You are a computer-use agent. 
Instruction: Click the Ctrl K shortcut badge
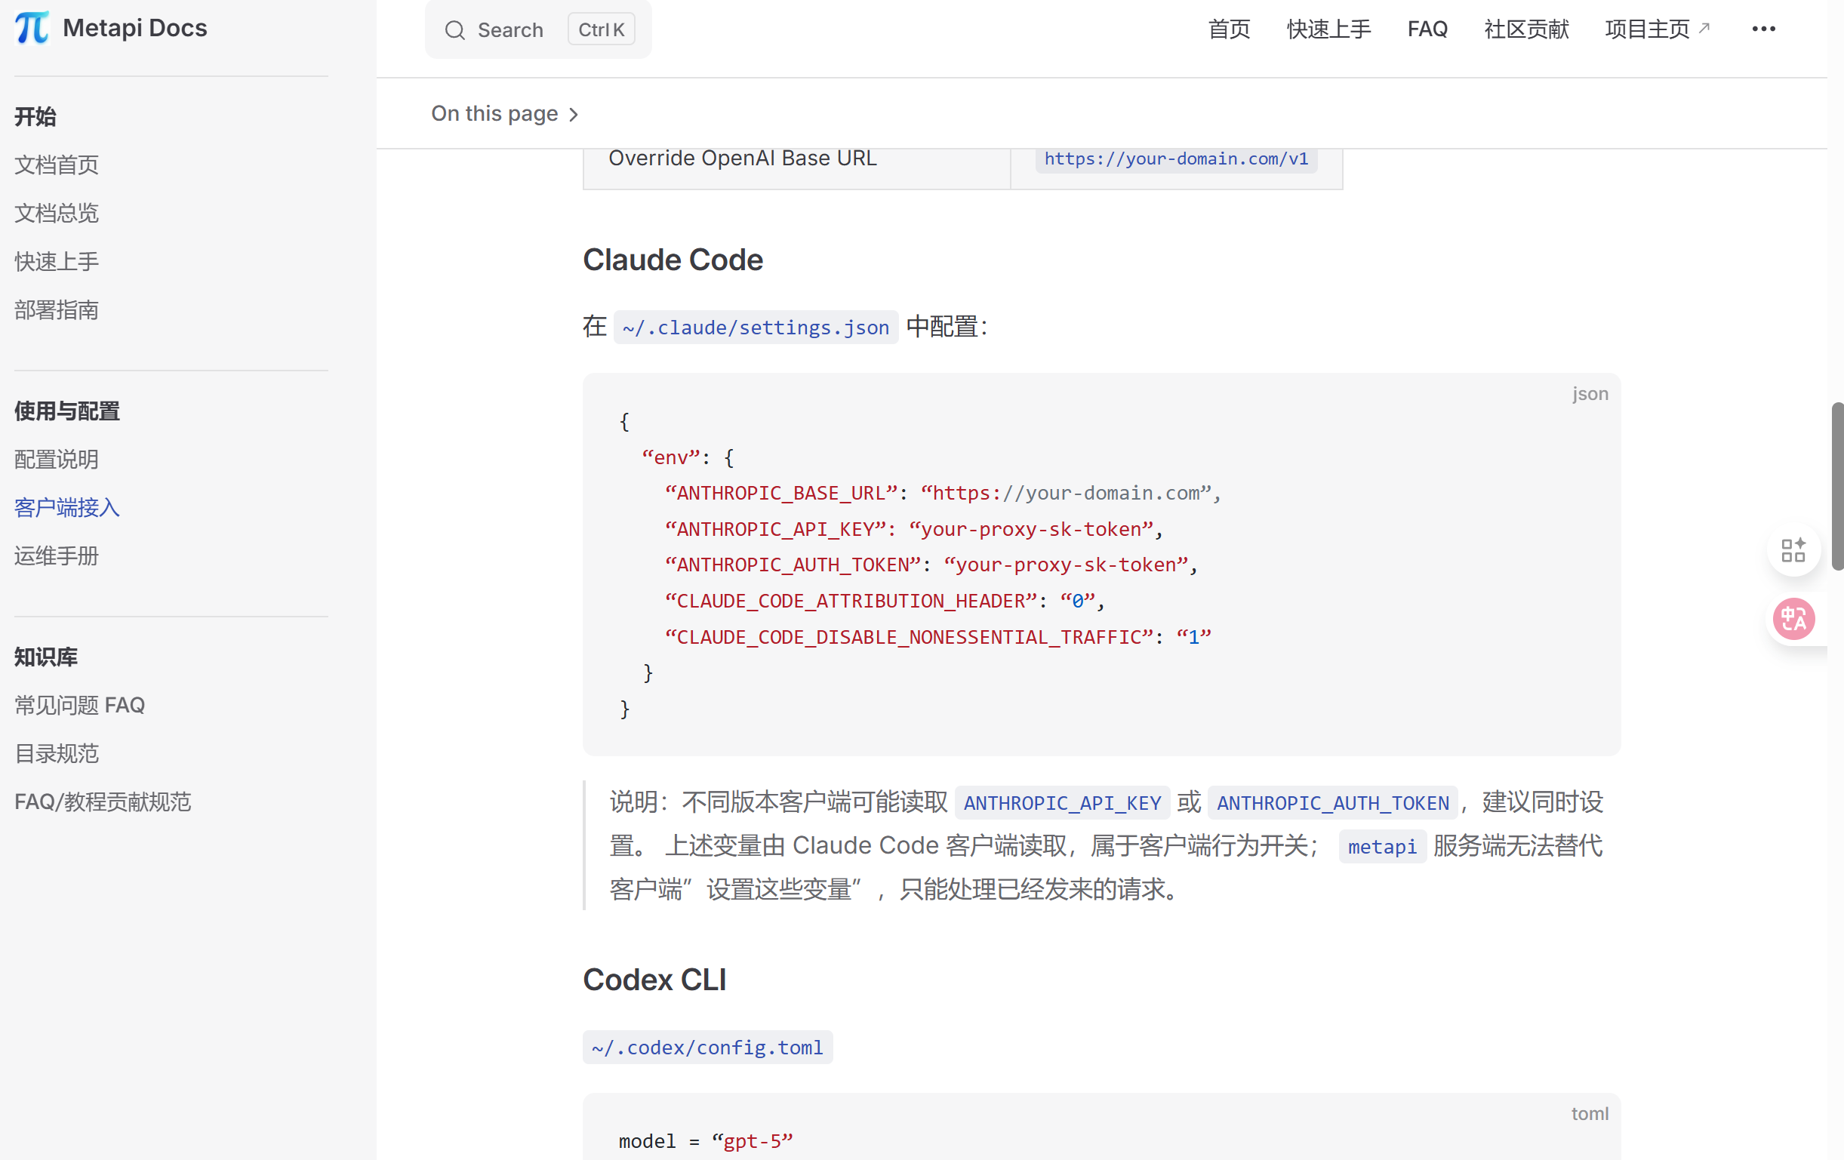601,29
